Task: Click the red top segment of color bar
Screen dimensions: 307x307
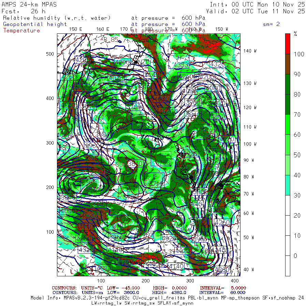Action: click(288, 44)
